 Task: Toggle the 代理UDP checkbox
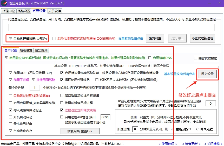coord(10,73)
